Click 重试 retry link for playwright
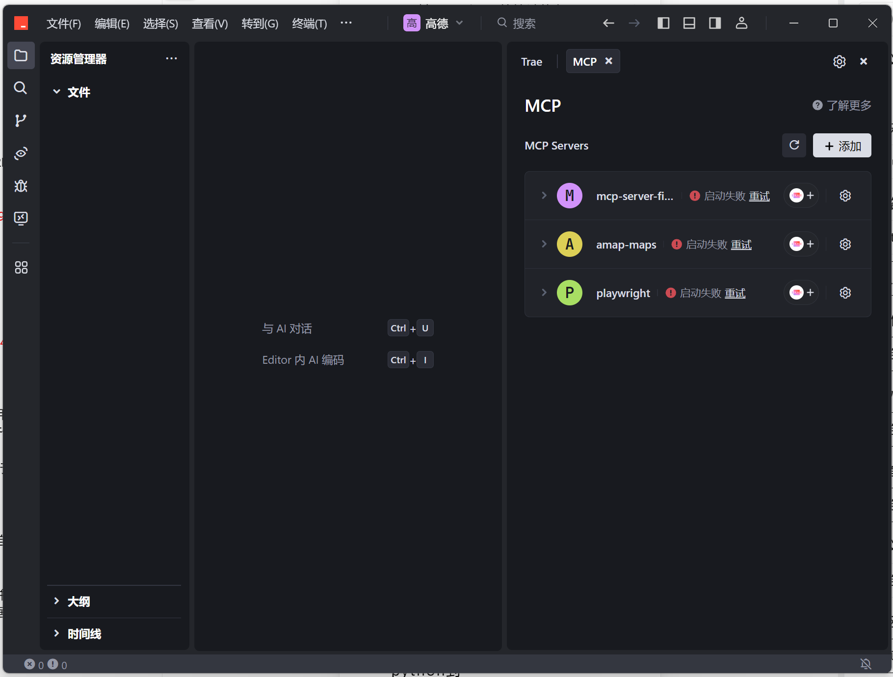The width and height of the screenshot is (893, 677). 735,293
